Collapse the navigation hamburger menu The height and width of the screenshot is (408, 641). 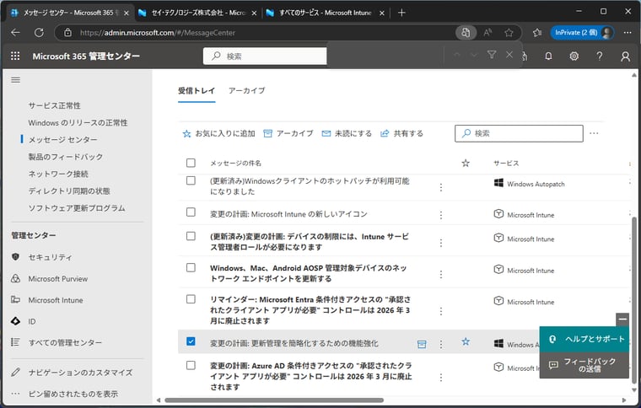(15, 79)
